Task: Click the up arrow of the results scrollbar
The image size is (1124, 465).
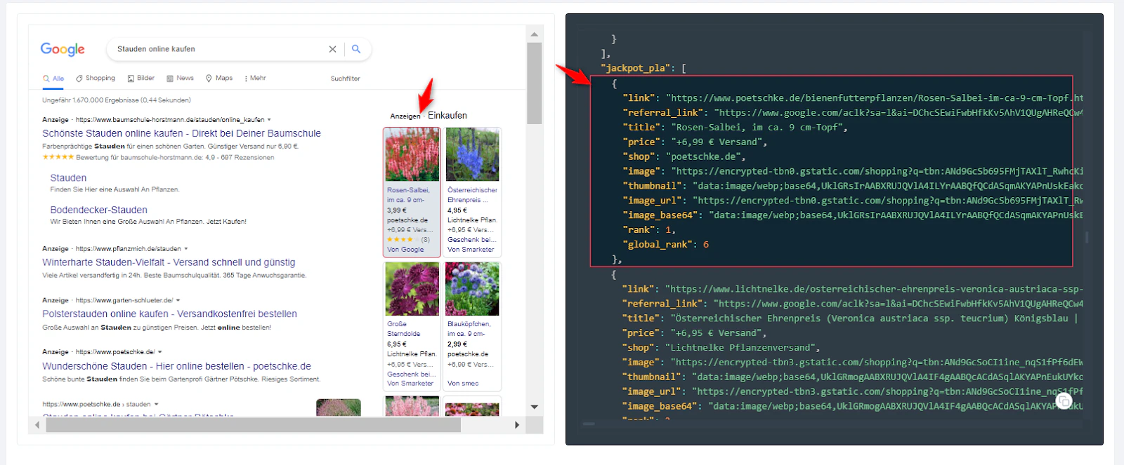Action: (x=535, y=34)
